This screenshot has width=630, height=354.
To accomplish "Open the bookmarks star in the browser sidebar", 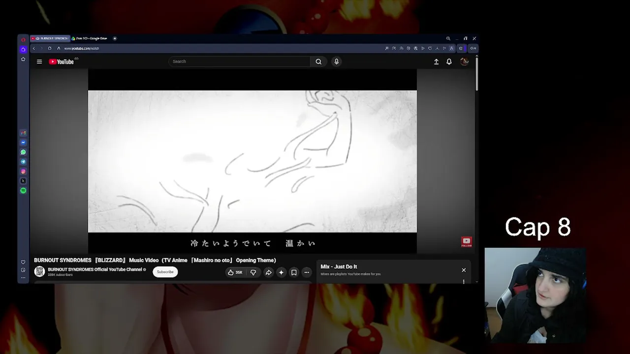I will click(23, 59).
